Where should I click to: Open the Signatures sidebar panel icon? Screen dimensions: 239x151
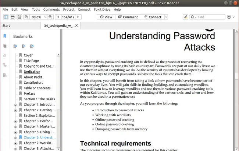pyautogui.click(x=5, y=75)
